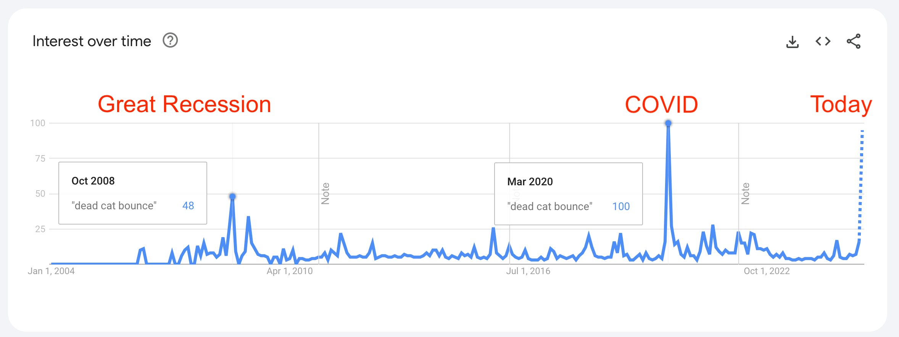Click the "Apr 1, 2010" axis label
The image size is (899, 337).
click(x=290, y=271)
